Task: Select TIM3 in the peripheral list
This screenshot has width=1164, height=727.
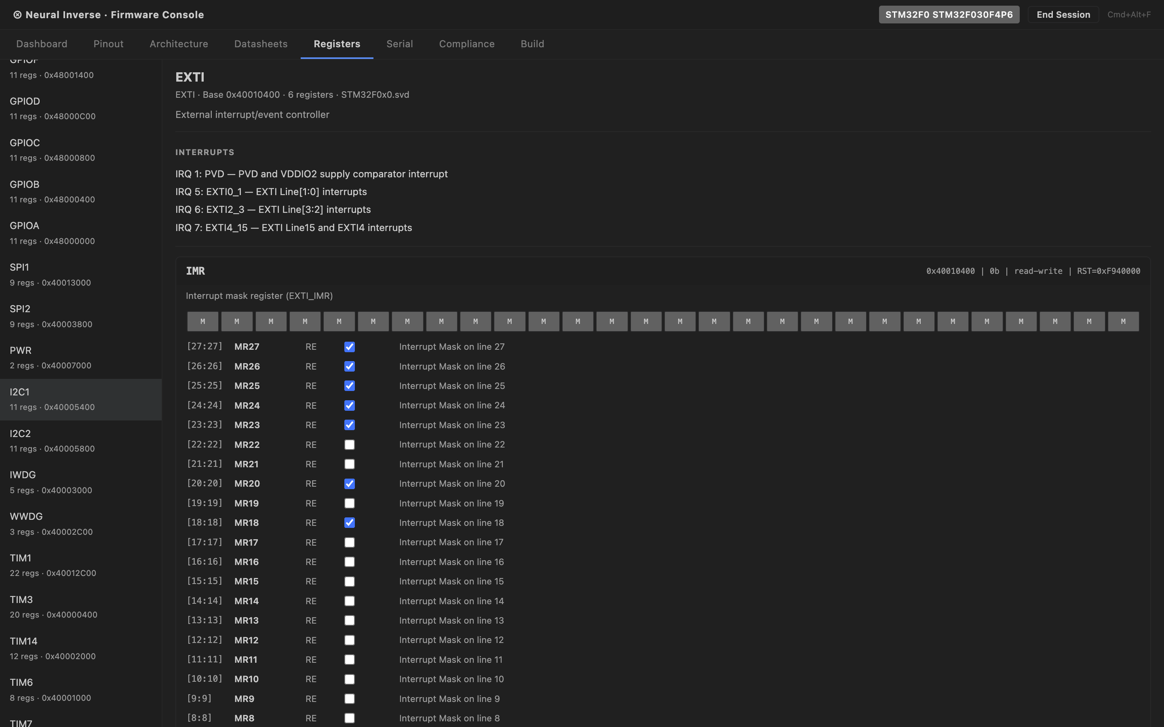Action: [x=81, y=607]
